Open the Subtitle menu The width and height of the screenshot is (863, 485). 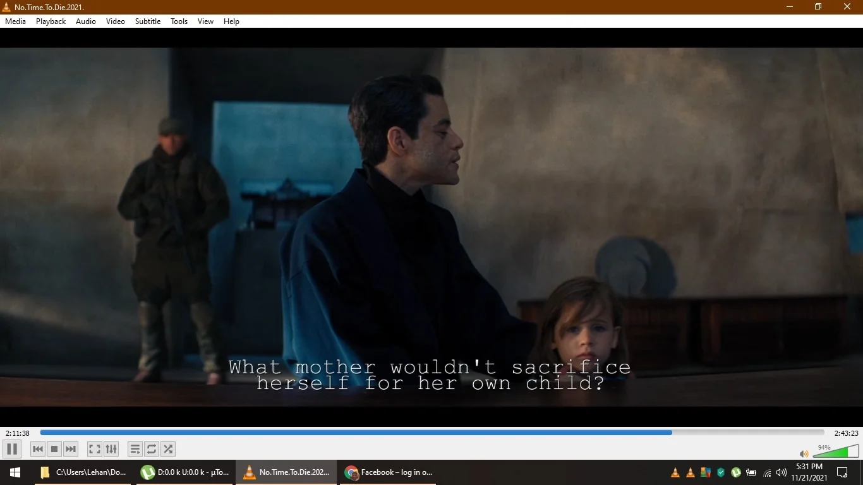(148, 21)
